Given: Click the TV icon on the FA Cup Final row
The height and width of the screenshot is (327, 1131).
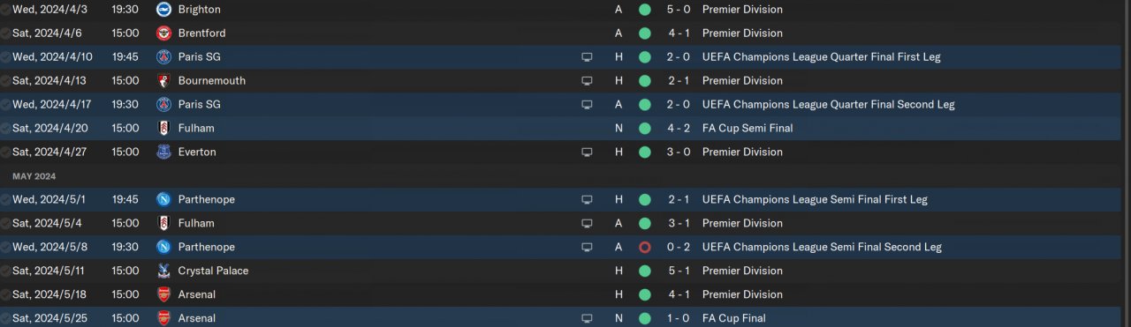Looking at the screenshot, I should (x=587, y=318).
